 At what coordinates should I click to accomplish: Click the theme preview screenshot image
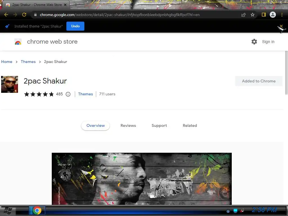142,179
